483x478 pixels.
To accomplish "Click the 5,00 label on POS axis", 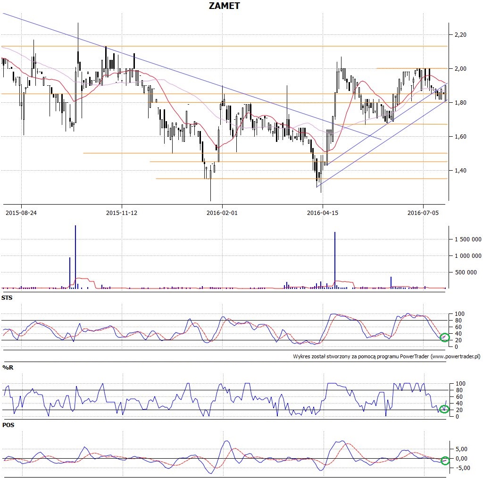I will (461, 449).
